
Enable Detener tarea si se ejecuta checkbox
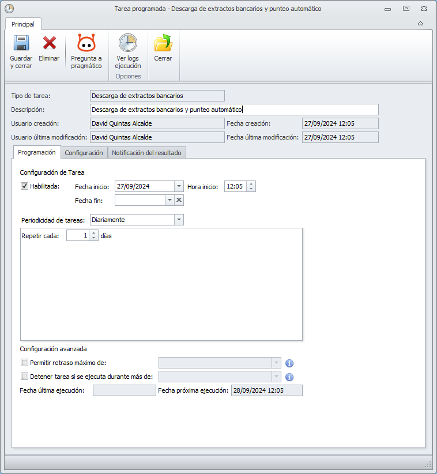click(x=24, y=377)
